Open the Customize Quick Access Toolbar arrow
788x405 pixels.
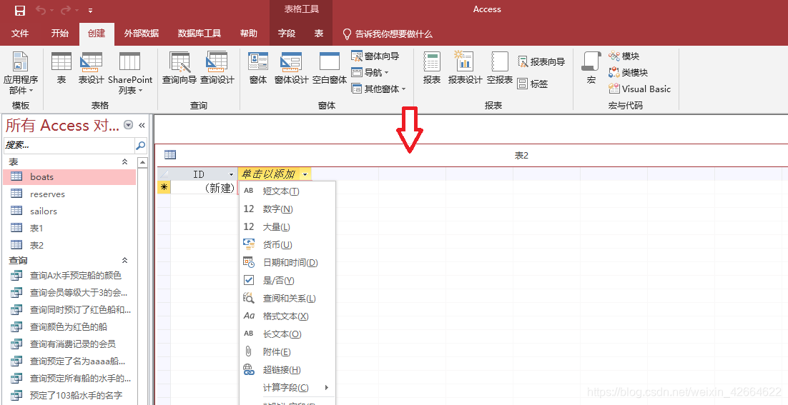[x=90, y=11]
